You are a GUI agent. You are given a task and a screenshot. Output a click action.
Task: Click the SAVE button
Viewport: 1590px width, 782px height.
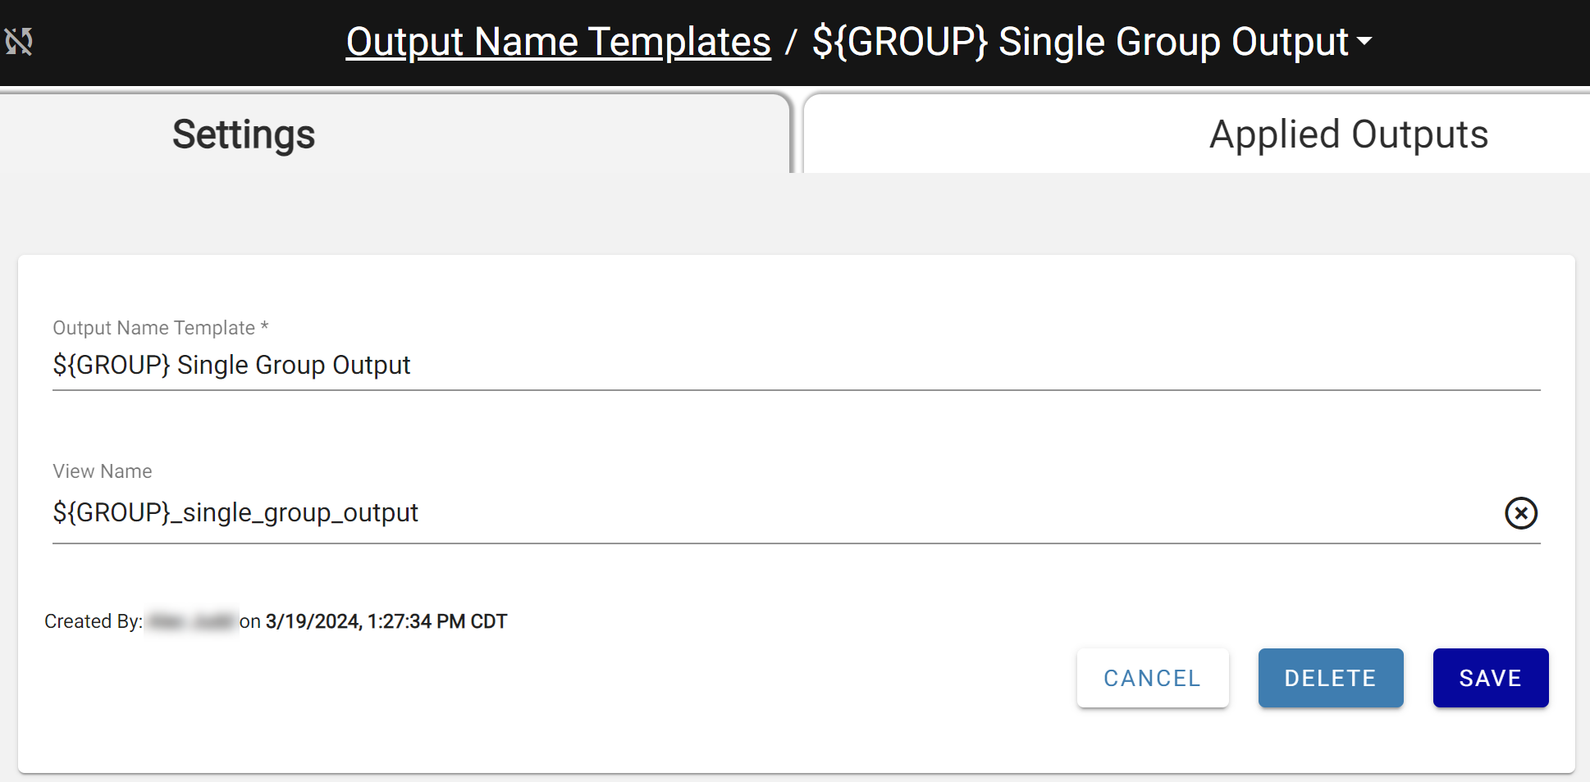tap(1490, 678)
